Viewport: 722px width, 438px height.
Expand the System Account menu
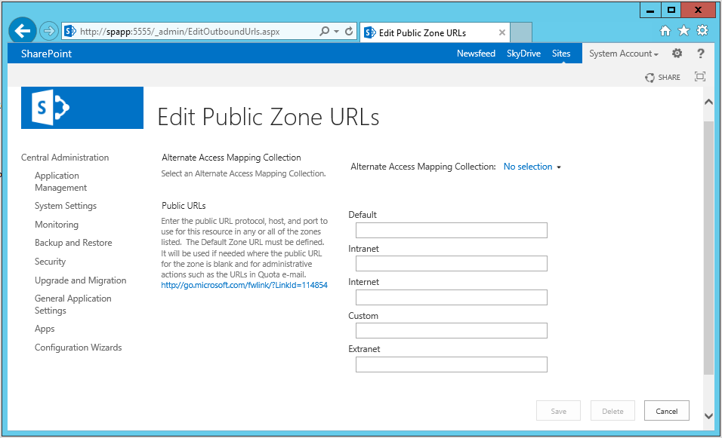pyautogui.click(x=624, y=54)
